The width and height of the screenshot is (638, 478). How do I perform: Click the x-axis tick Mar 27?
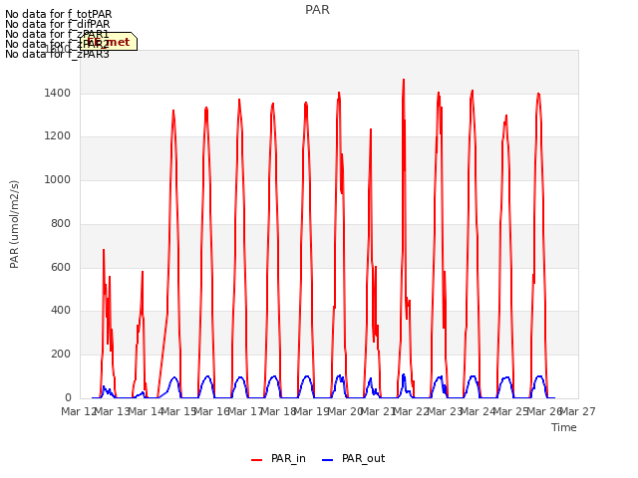click(578, 411)
